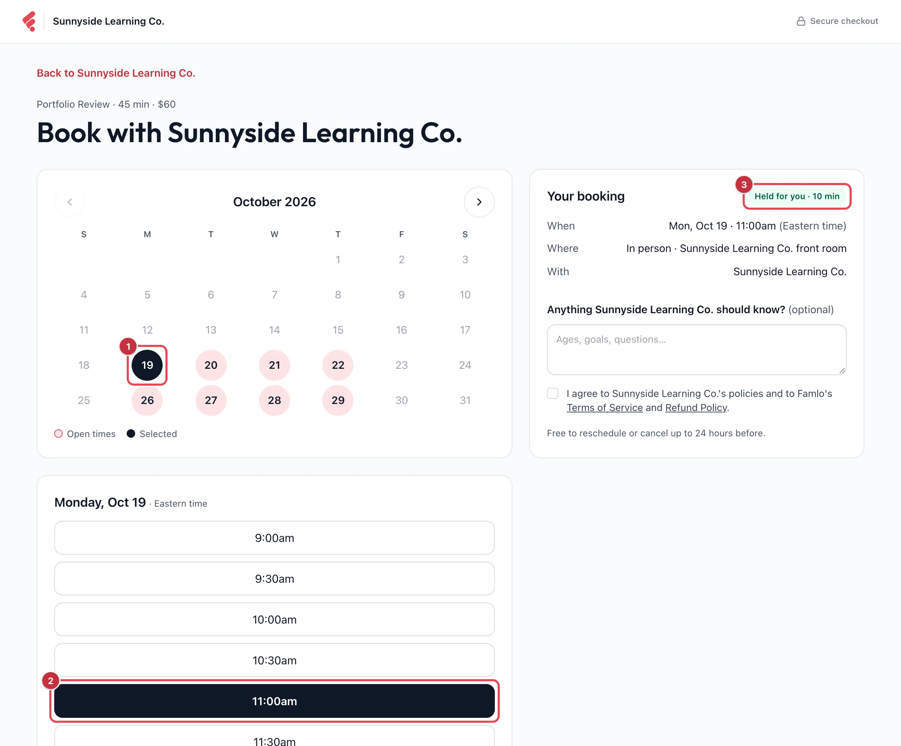Choose the 9:30am time slot

point(275,579)
